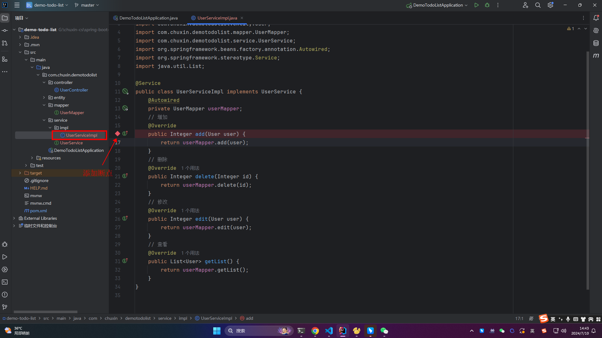Open demo-todo-list project dropdown
Viewport: 602px width, 338px height.
[47, 5]
